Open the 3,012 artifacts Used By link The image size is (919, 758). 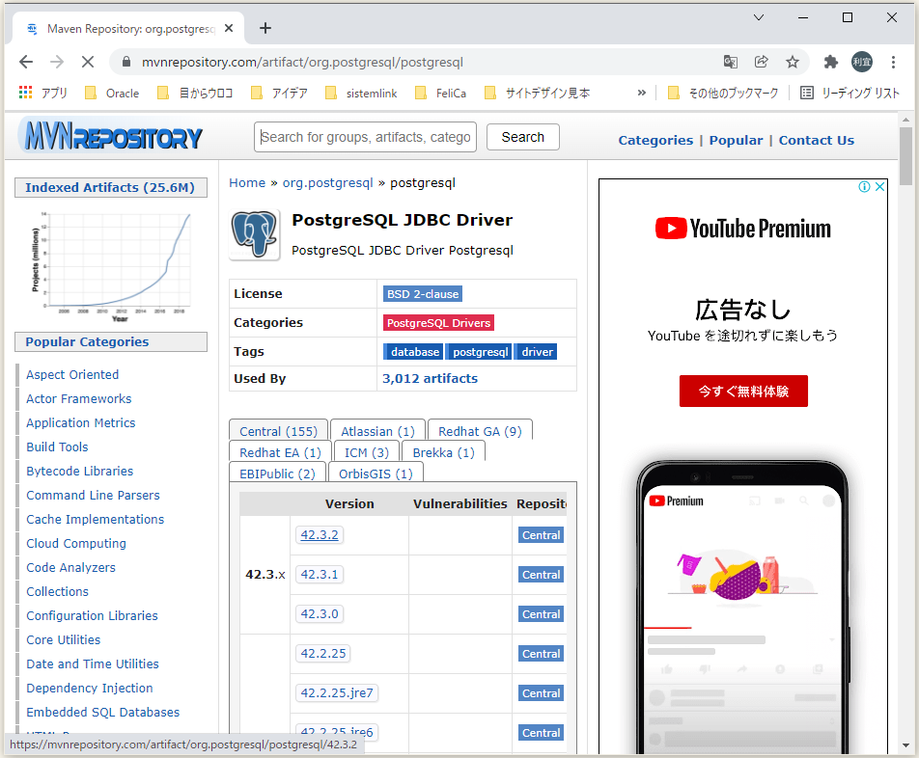pyautogui.click(x=431, y=379)
